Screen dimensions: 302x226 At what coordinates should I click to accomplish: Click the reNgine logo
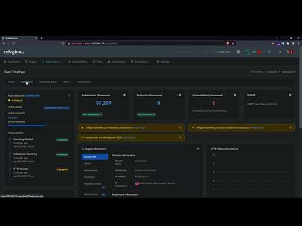coord(14,52)
